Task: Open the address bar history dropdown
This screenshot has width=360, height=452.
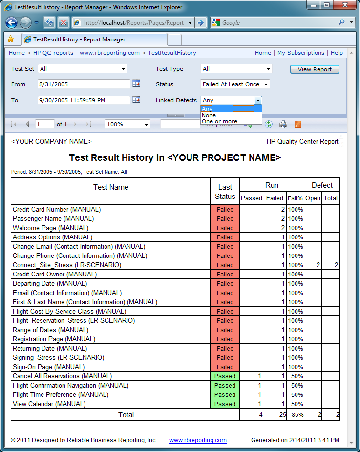Action: click(x=190, y=23)
